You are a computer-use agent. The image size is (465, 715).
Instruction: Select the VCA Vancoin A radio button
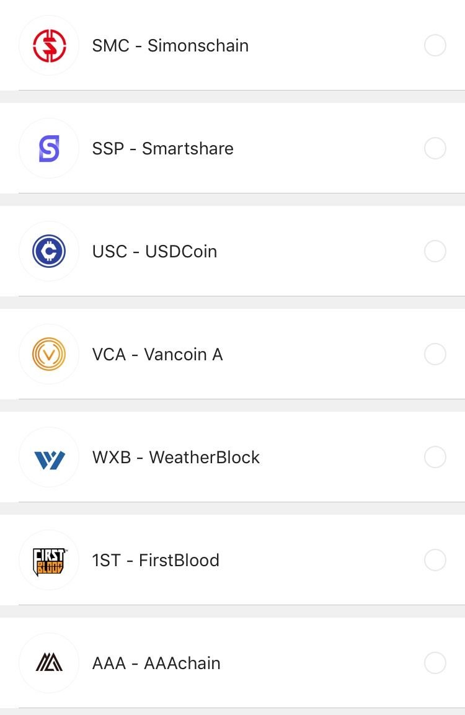435,355
